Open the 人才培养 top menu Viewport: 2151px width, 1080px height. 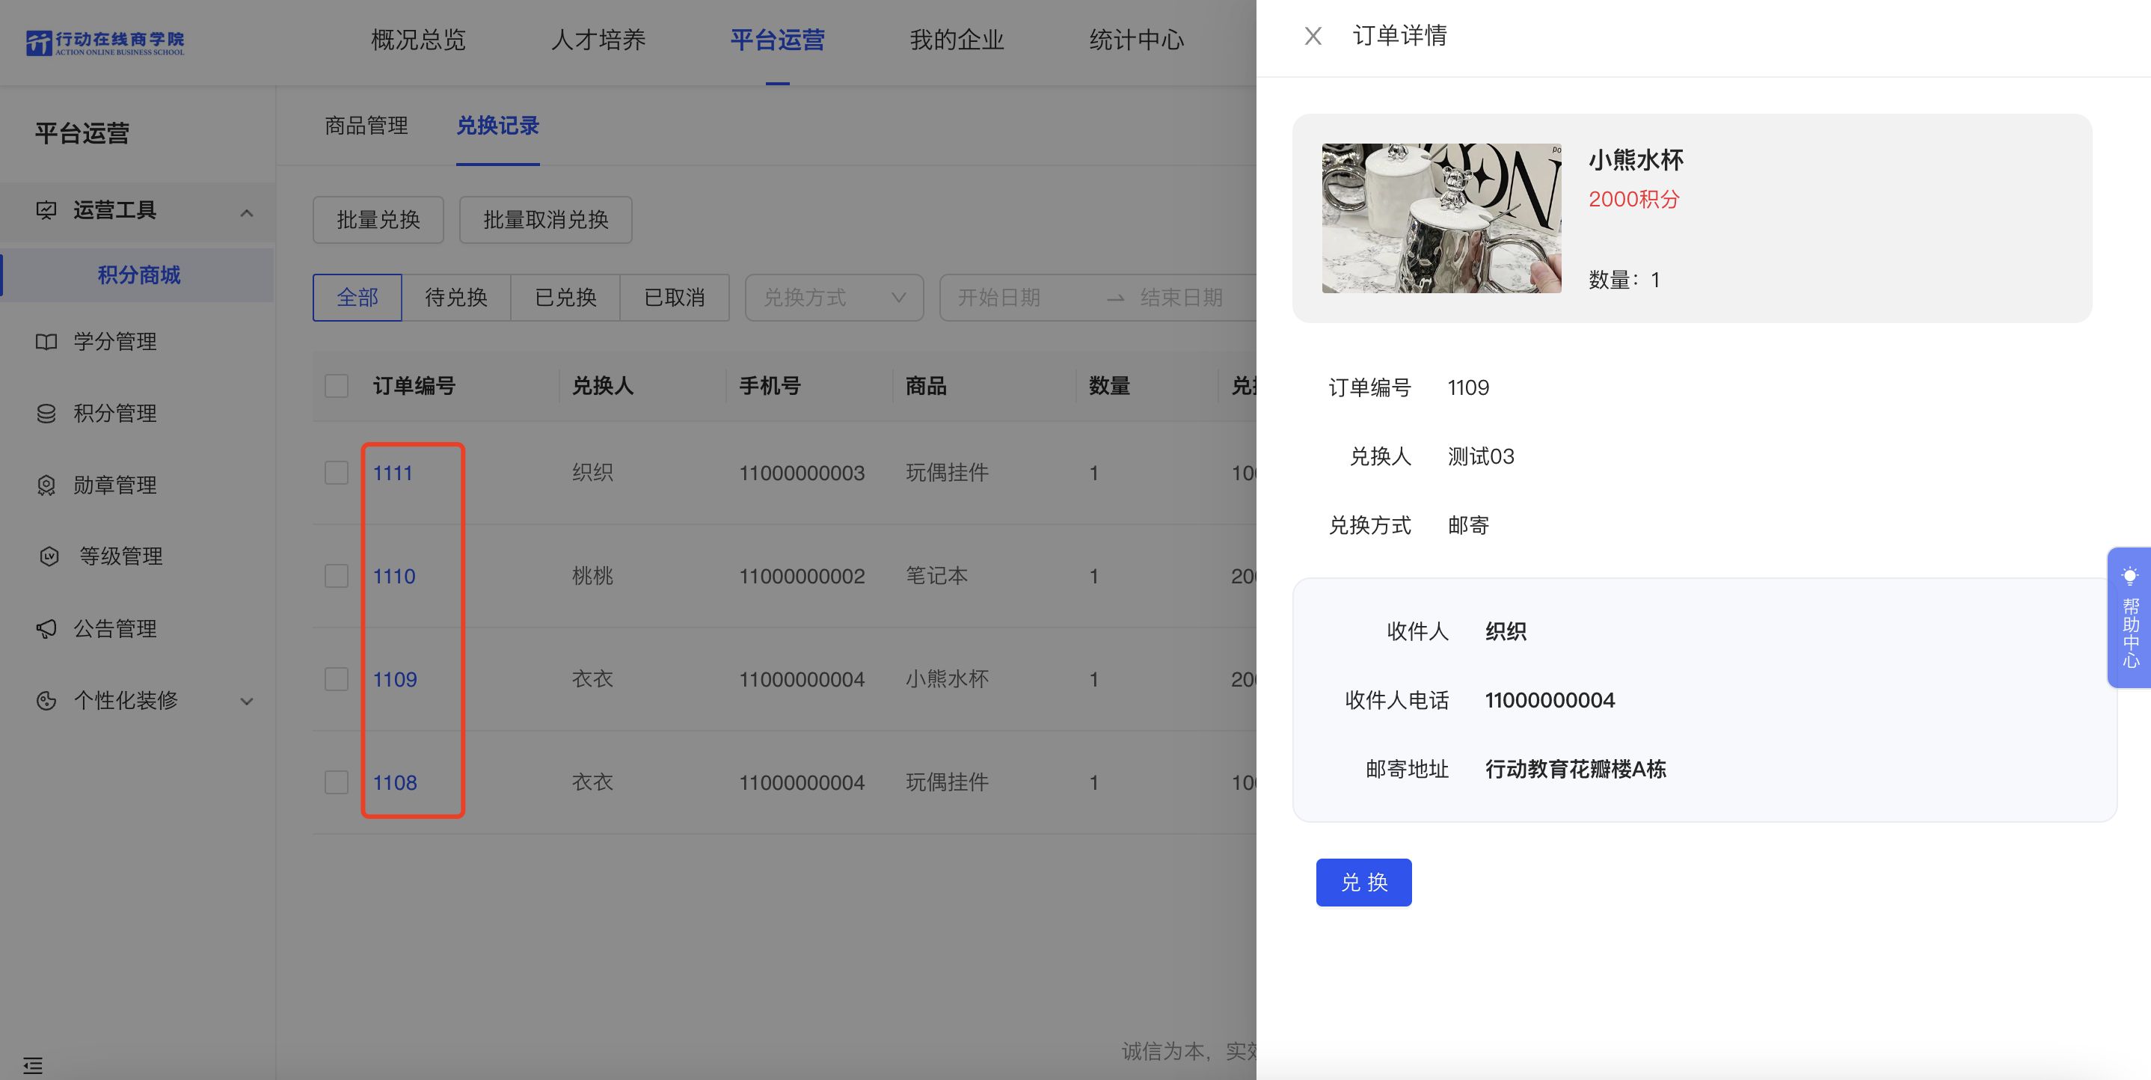[598, 40]
